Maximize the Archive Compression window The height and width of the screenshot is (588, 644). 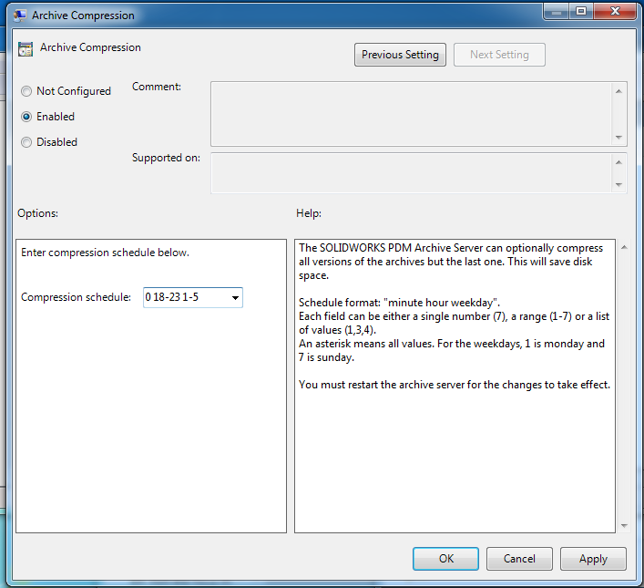pyautogui.click(x=580, y=11)
